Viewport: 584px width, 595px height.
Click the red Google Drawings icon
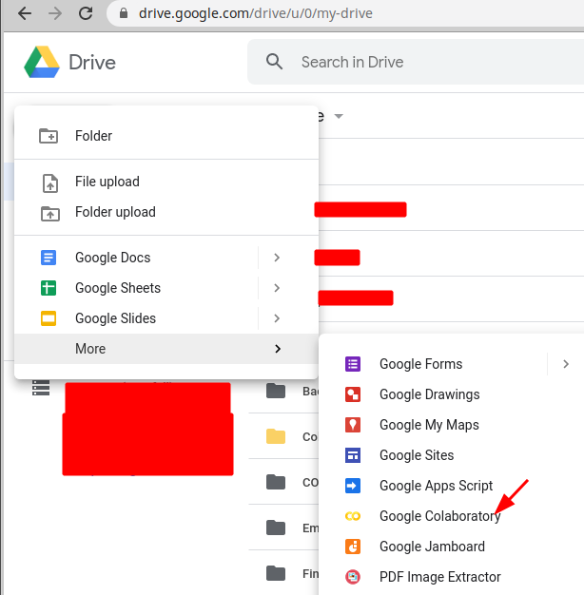click(x=353, y=394)
